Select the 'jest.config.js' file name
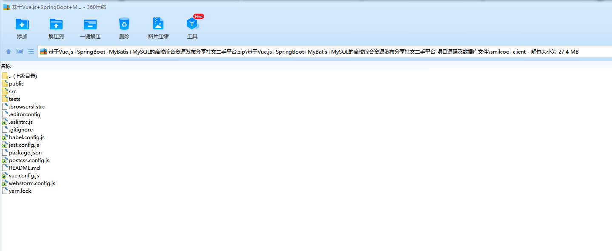The image size is (612, 251). [x=24, y=145]
